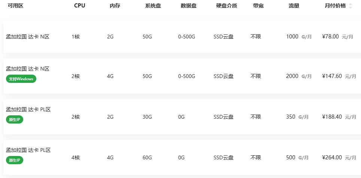Screen dimensions: 361x178
Task: Click the 月付价格 column header
Action: pos(335,6)
